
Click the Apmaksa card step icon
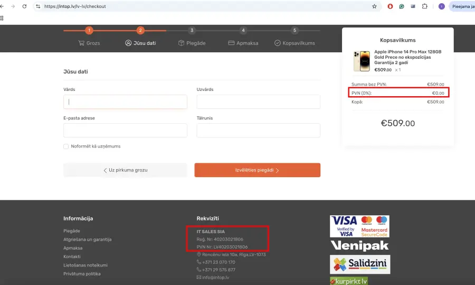(231, 43)
